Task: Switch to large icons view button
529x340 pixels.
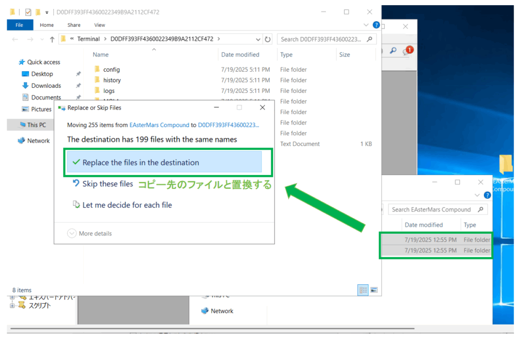Action: coord(374,290)
